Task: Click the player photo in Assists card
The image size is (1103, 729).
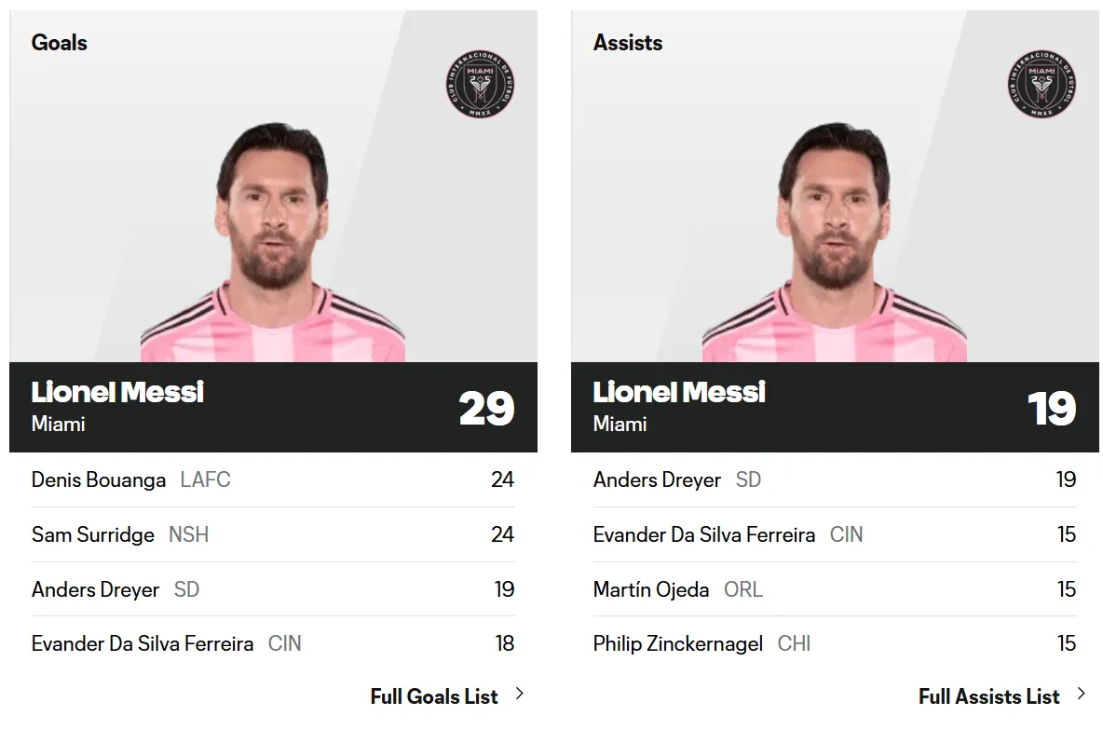Action: pos(834,244)
